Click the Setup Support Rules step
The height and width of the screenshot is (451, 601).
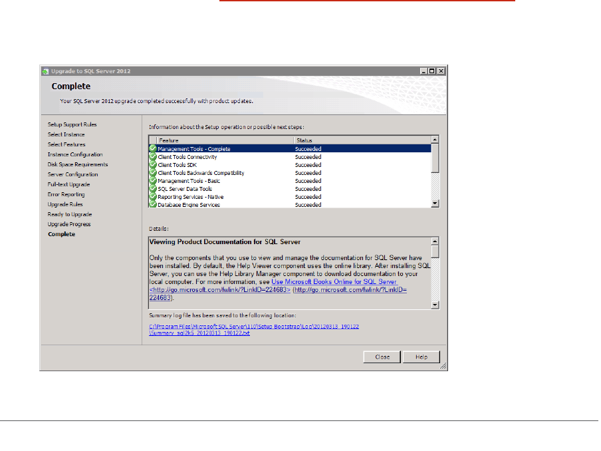pos(72,124)
